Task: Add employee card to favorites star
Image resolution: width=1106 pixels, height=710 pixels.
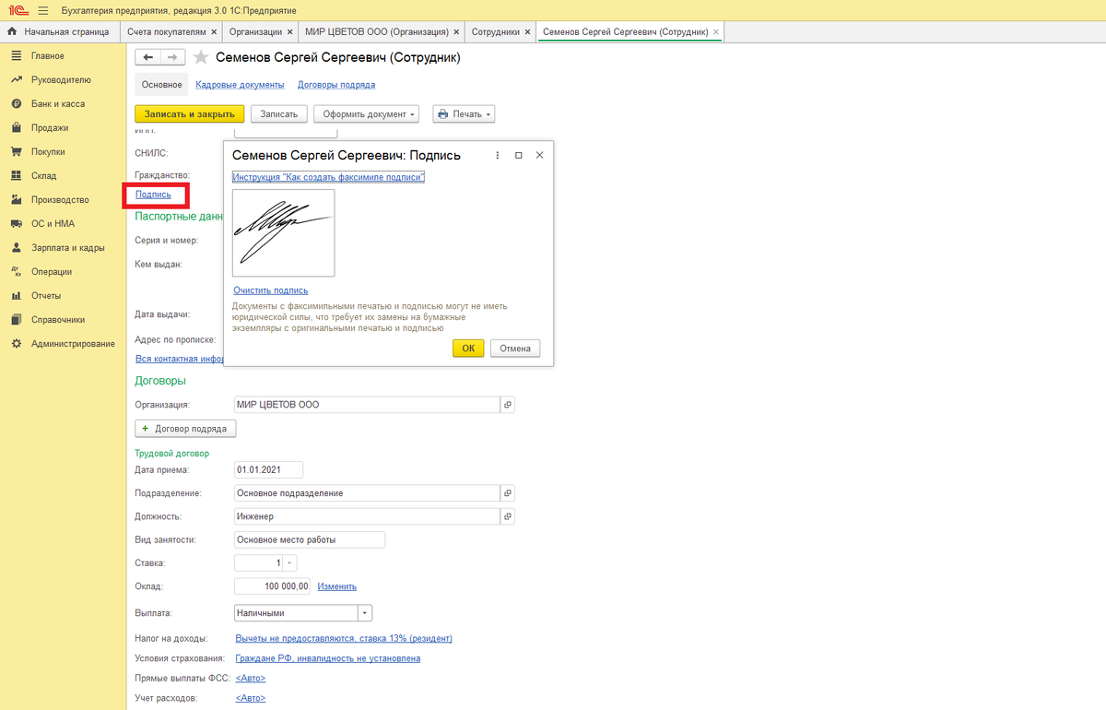Action: point(201,57)
